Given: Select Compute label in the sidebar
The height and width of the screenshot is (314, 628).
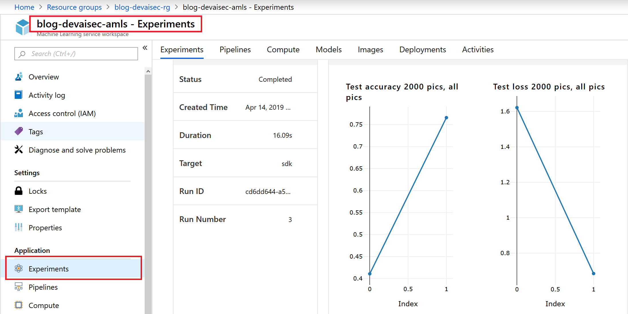Looking at the screenshot, I should pyautogui.click(x=44, y=305).
